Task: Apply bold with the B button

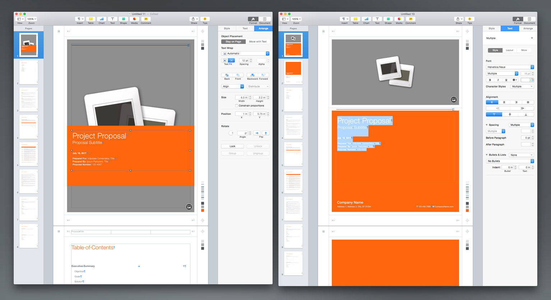Action: pyautogui.click(x=490, y=80)
